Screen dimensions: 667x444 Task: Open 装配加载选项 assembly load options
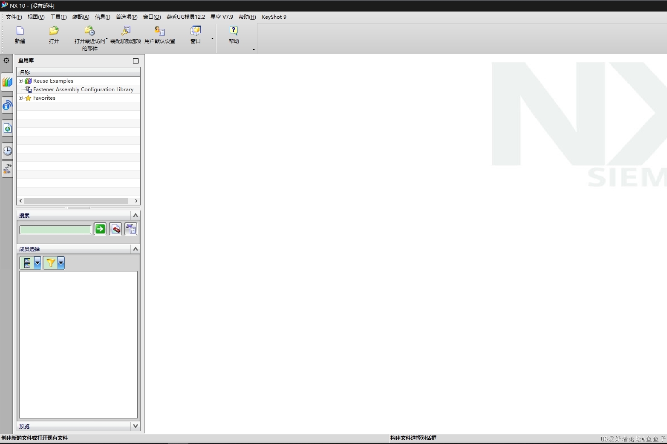126,35
